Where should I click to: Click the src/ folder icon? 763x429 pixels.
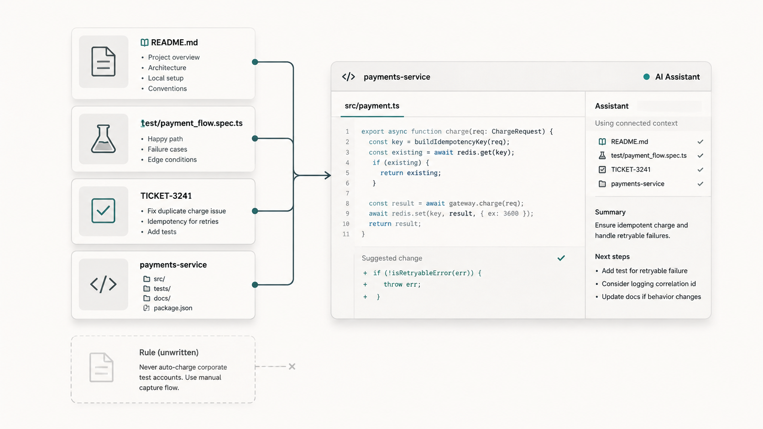coord(146,279)
